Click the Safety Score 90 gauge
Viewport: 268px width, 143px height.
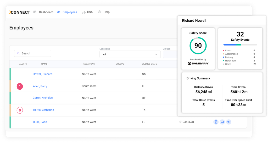198,46
